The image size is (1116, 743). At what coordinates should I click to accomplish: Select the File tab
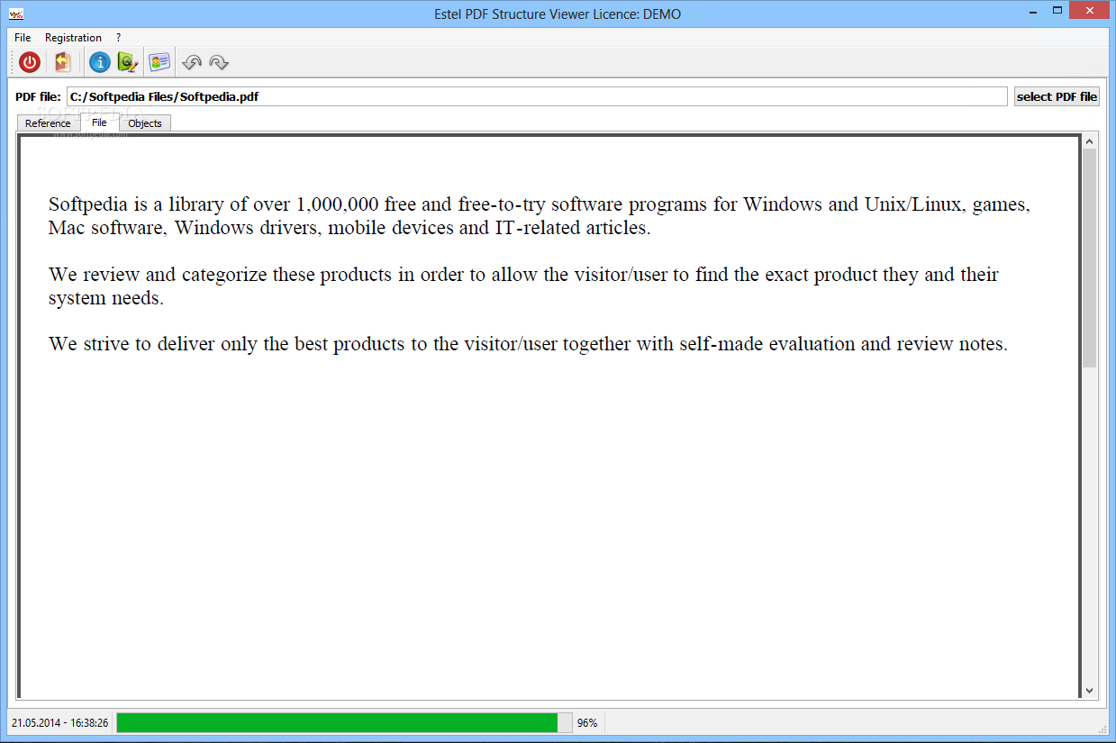coord(99,122)
